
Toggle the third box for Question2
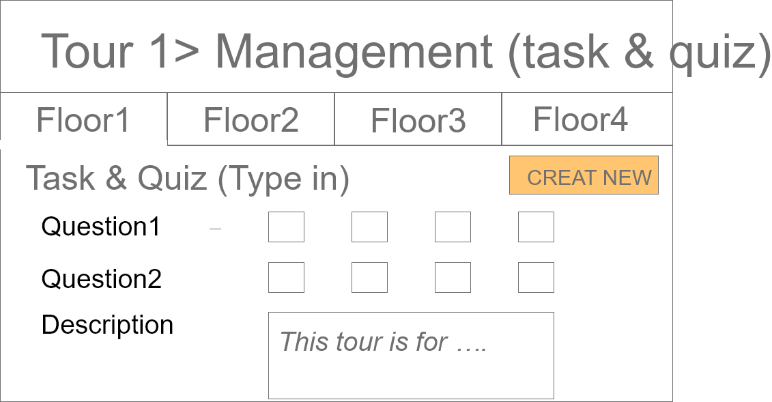point(453,278)
